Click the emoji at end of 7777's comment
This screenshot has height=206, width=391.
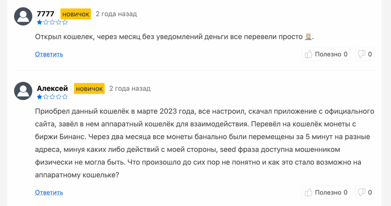(x=309, y=37)
